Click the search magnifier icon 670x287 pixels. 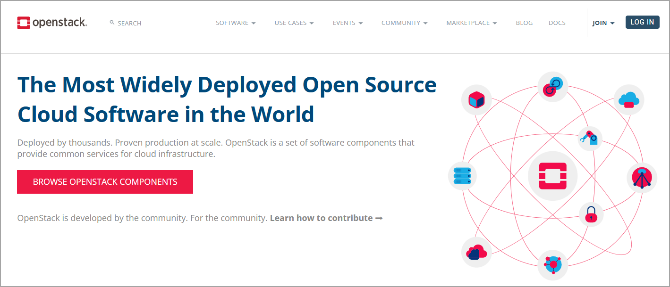coord(112,23)
